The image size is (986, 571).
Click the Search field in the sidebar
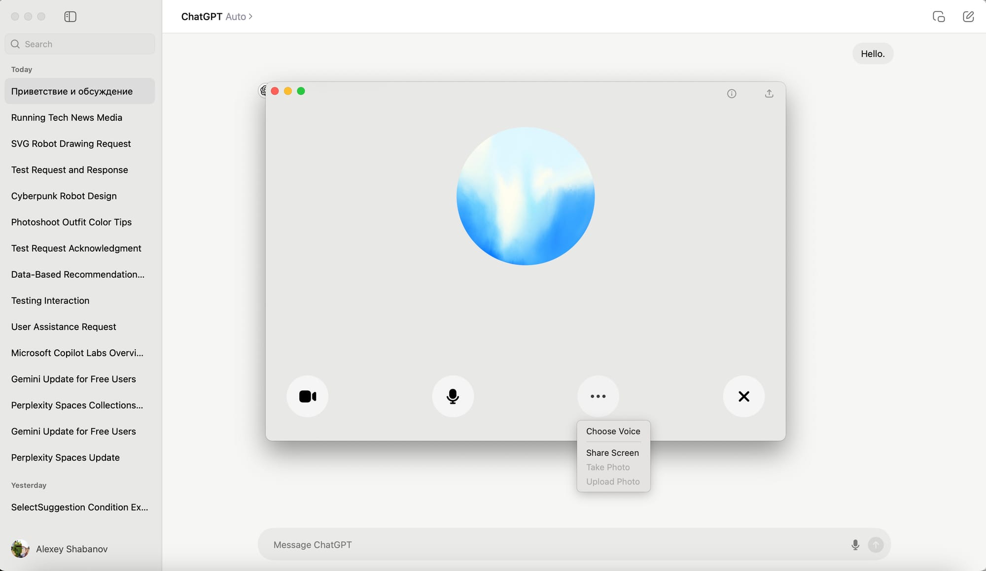(x=79, y=44)
